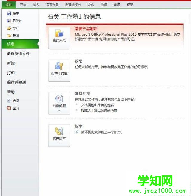The height and width of the screenshot is (196, 191).
Task: Click the 版本 (Versions) heading
Action: [78, 126]
